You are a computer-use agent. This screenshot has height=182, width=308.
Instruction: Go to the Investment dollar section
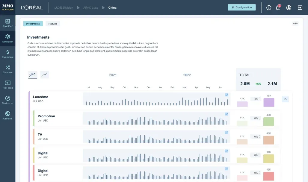tap(8, 54)
